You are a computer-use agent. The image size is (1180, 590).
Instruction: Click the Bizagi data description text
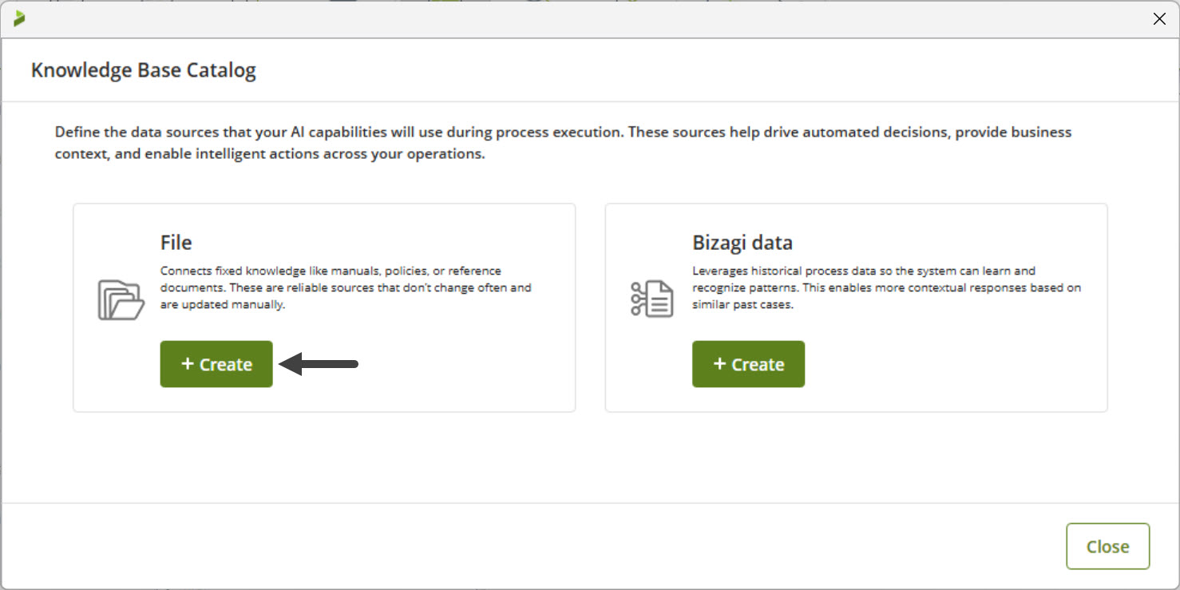[886, 287]
